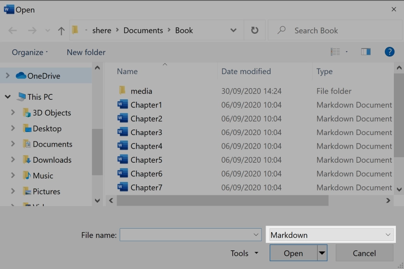This screenshot has height=269, width=404.
Task: Open the Organize menu
Action: [x=30, y=52]
